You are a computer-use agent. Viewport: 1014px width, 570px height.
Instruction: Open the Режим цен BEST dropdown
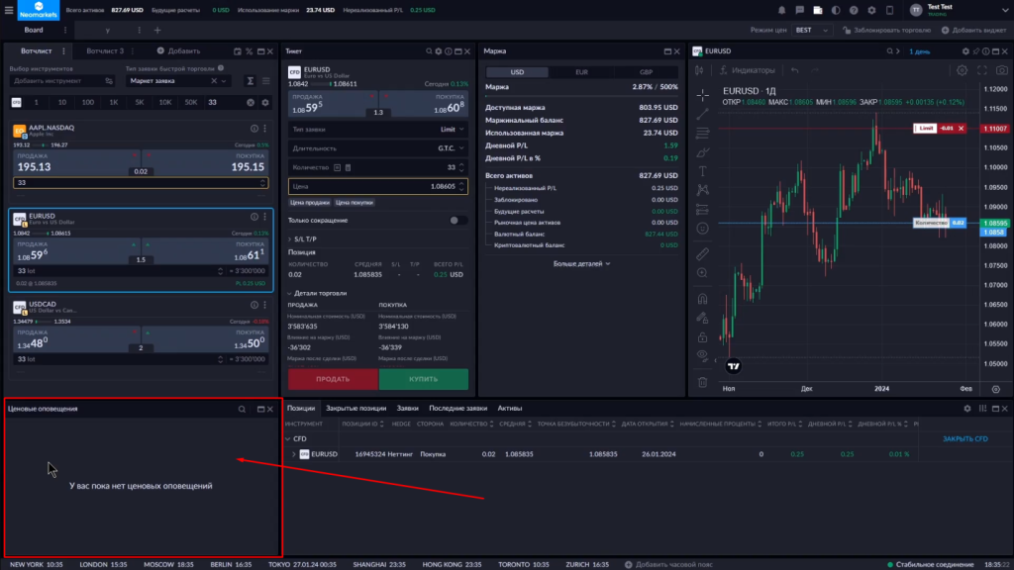tap(811, 31)
